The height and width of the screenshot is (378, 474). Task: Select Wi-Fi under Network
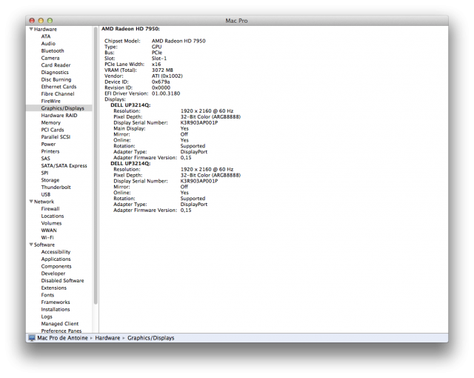[x=47, y=237]
